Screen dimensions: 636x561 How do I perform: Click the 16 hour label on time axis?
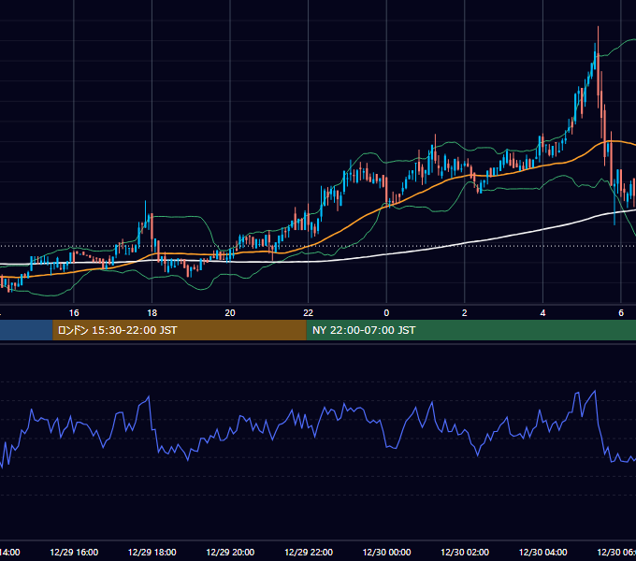[x=74, y=313]
